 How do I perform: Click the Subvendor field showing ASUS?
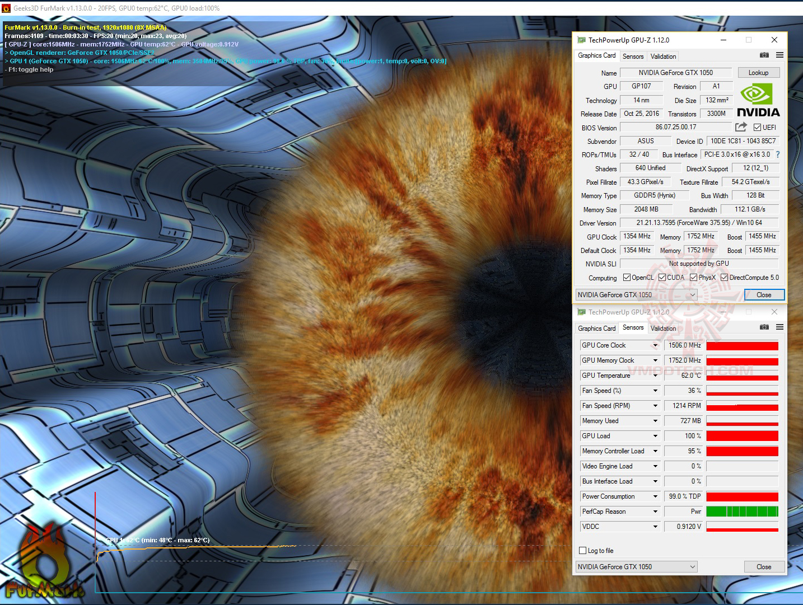point(646,141)
